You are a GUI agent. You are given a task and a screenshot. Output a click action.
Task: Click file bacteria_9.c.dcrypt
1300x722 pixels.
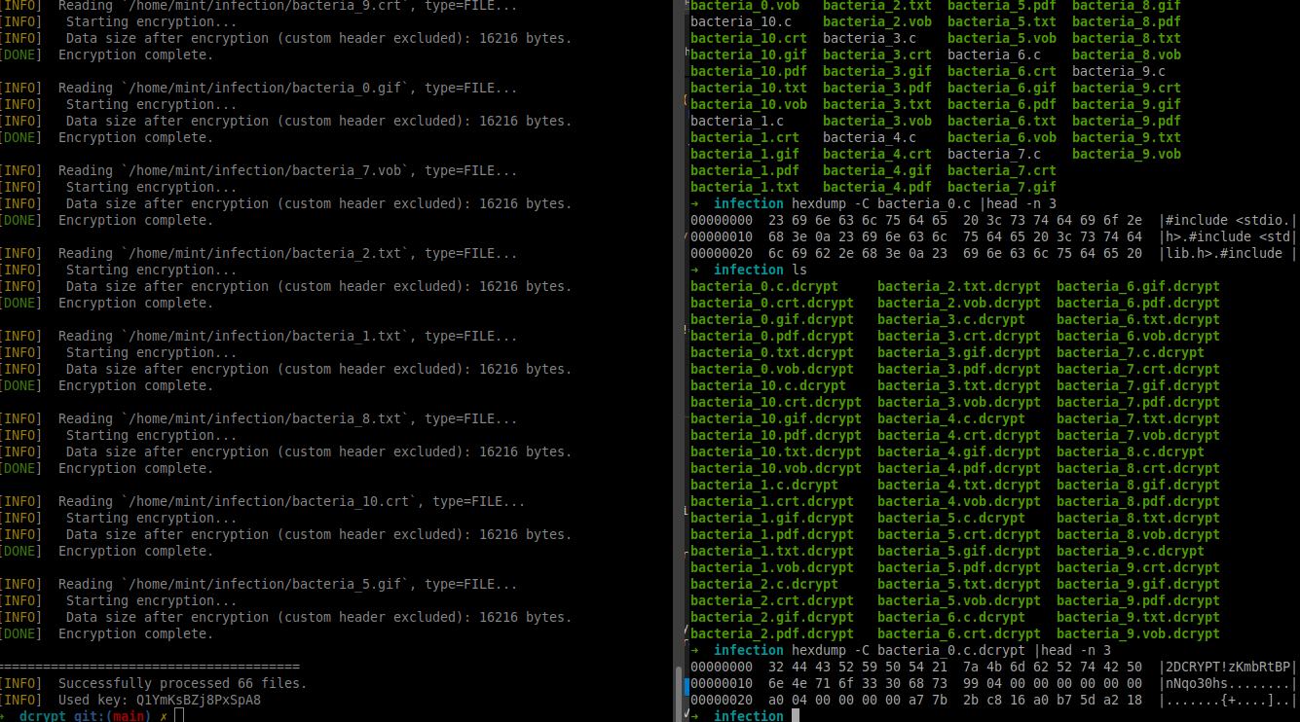(1131, 551)
